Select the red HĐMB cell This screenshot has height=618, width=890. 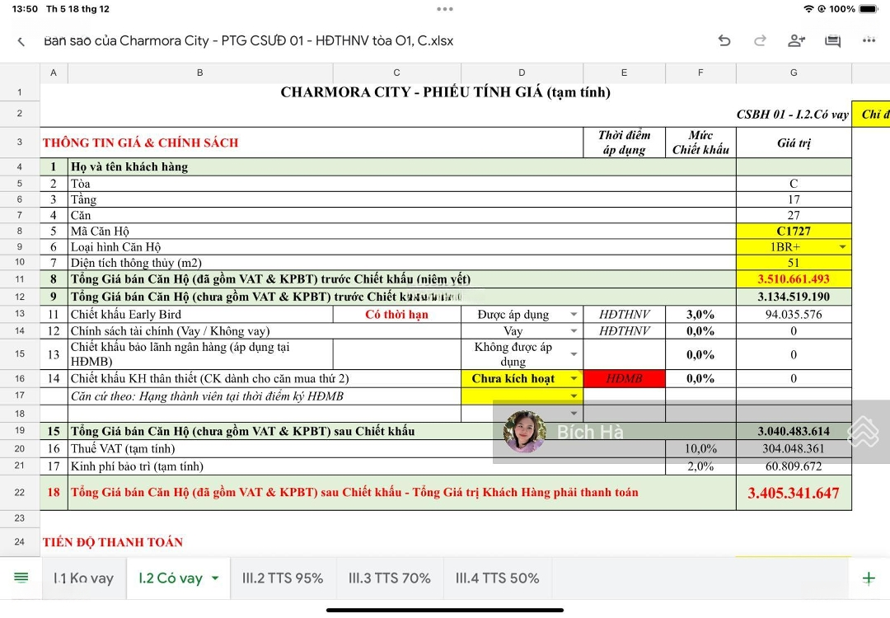point(624,379)
